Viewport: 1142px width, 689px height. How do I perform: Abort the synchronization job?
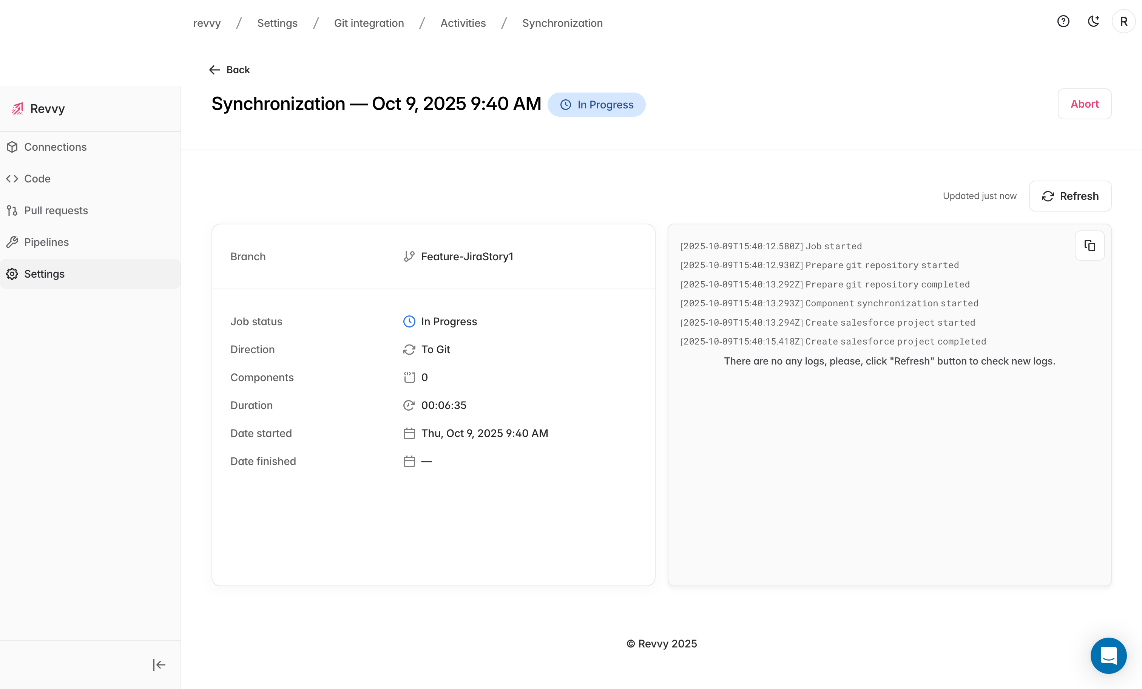(x=1084, y=104)
